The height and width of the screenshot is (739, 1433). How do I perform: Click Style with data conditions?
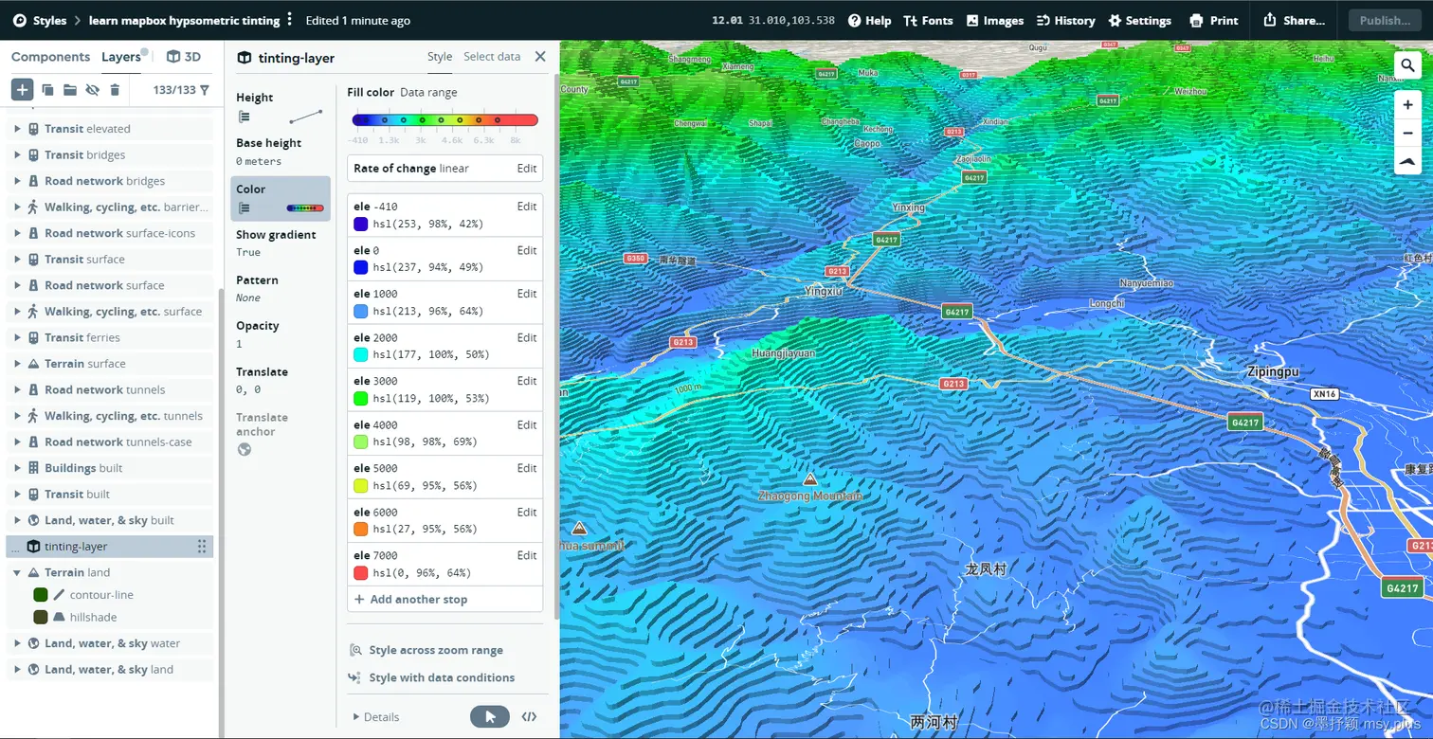(432, 677)
